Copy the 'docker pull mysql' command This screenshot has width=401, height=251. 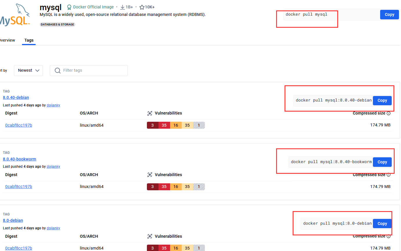click(x=389, y=14)
